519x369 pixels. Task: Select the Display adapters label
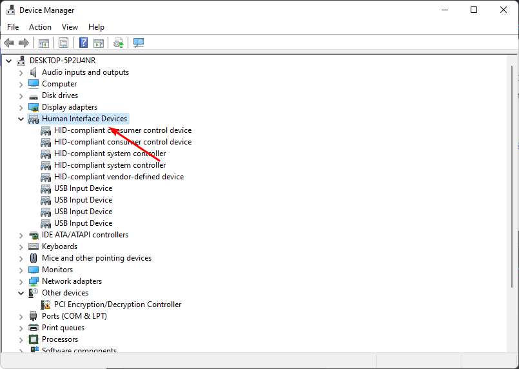point(70,107)
